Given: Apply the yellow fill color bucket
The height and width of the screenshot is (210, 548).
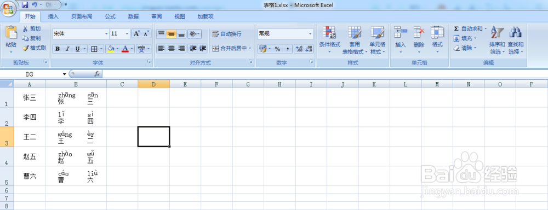Looking at the screenshot, I should point(111,49).
